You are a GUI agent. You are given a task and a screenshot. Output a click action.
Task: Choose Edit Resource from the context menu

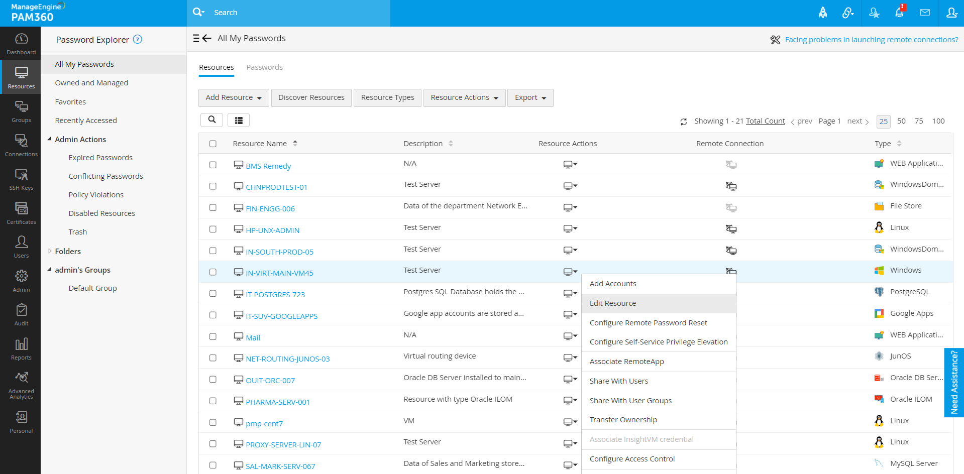click(613, 303)
